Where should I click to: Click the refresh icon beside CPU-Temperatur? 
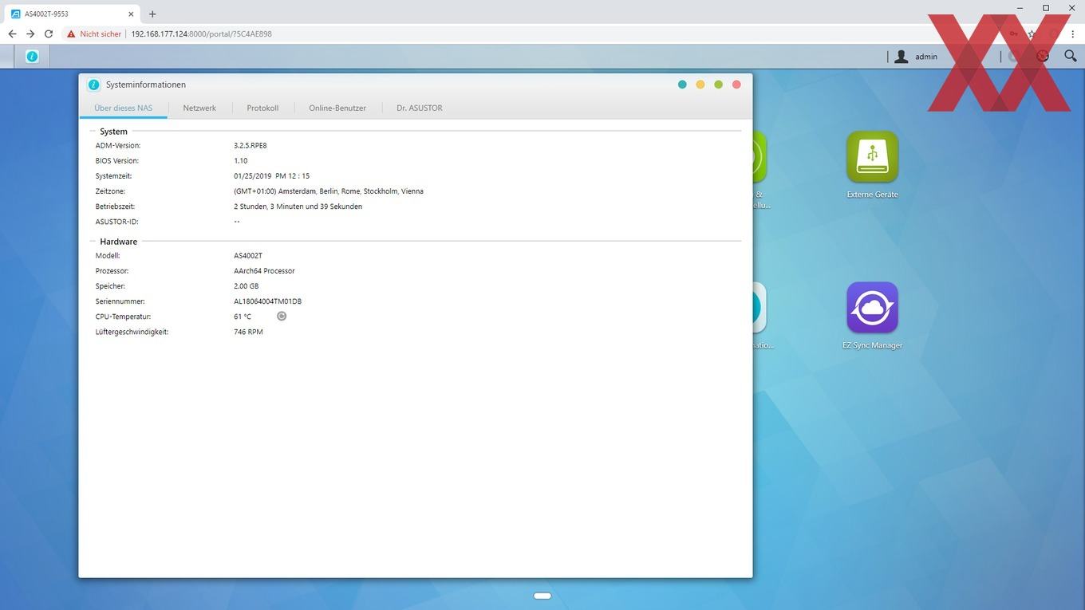pos(282,317)
